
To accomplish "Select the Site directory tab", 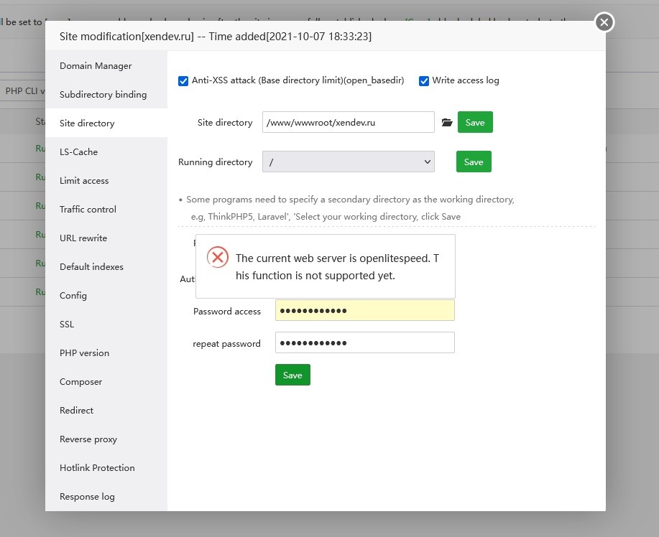I will pyautogui.click(x=106, y=123).
